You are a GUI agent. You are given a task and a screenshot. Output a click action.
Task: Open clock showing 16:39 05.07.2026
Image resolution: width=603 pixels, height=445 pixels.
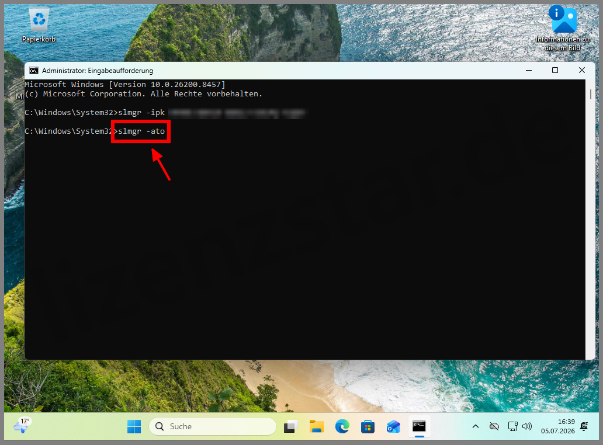[558, 426]
